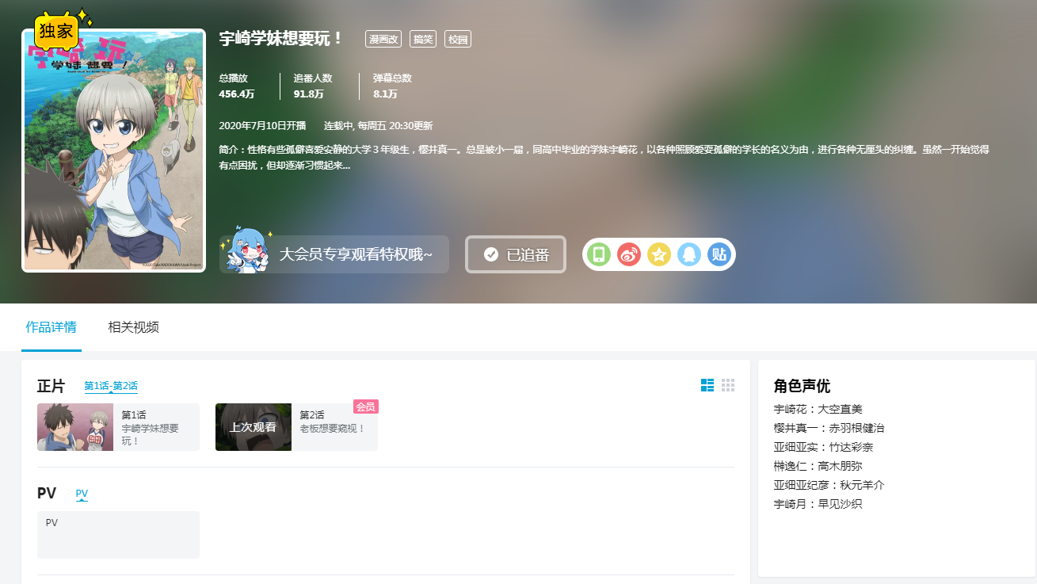The height and width of the screenshot is (584, 1037).
Task: Click cast line 亚细亚实：竹达彩奈
Action: (x=823, y=447)
